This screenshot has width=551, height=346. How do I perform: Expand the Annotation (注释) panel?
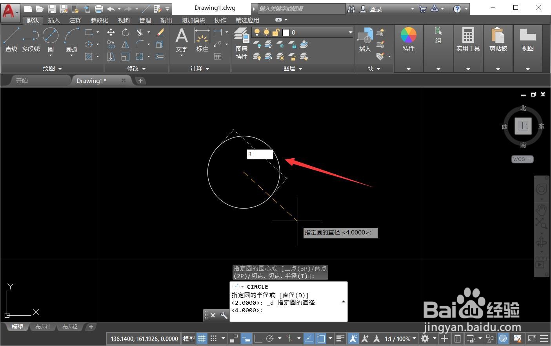[200, 68]
